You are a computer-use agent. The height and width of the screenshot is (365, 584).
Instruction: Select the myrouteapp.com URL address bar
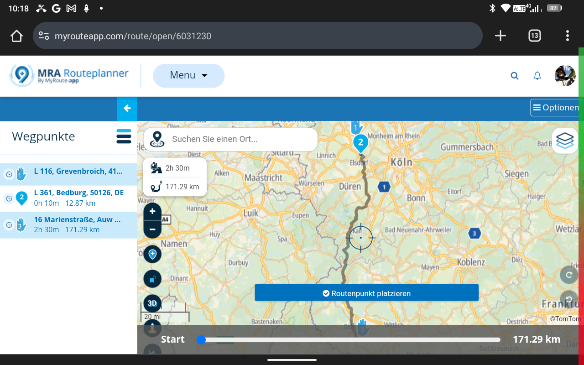(257, 36)
